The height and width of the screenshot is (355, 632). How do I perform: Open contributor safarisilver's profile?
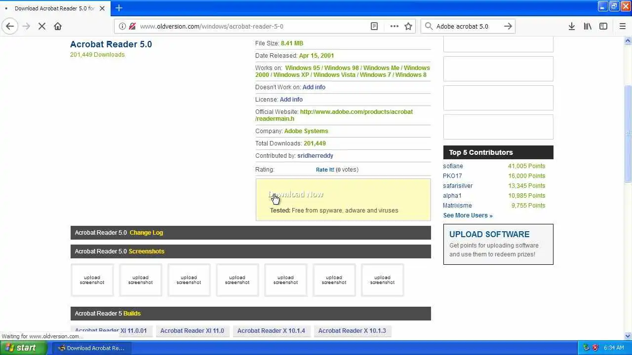click(458, 186)
